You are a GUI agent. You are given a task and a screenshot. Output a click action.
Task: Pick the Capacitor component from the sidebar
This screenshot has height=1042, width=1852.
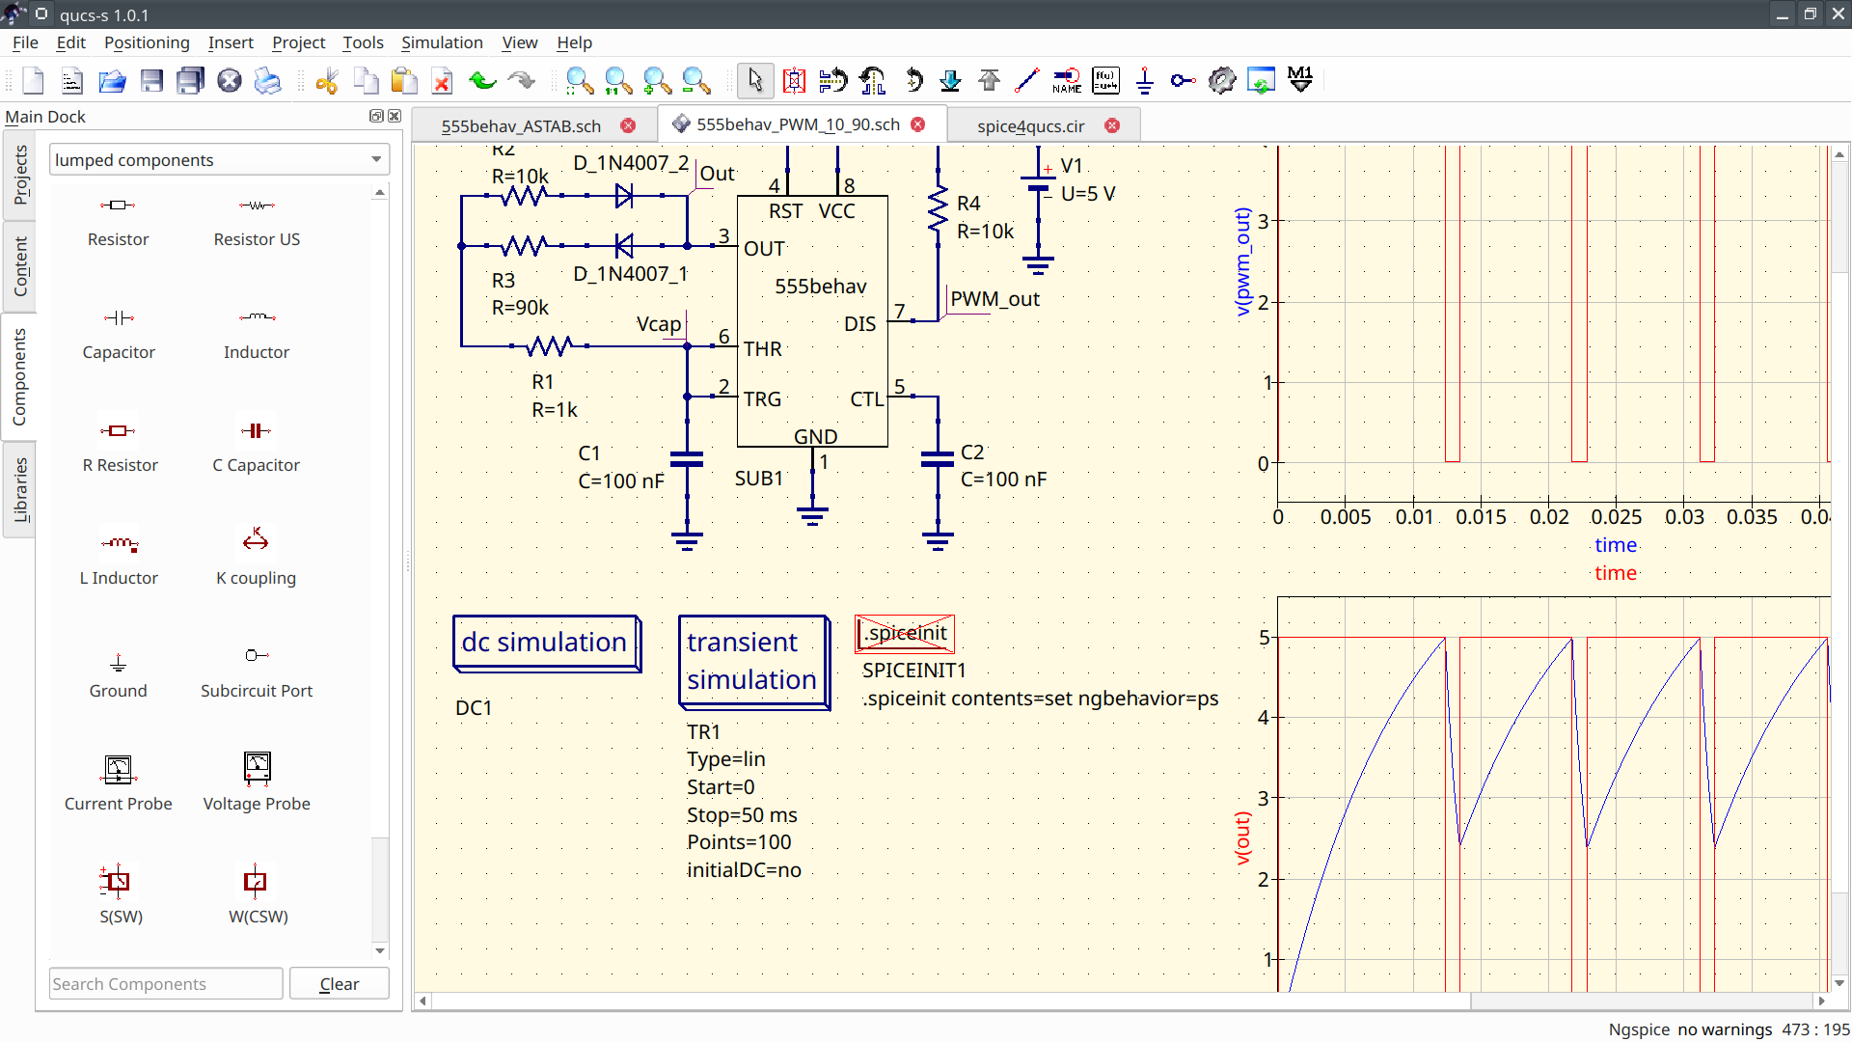point(118,333)
